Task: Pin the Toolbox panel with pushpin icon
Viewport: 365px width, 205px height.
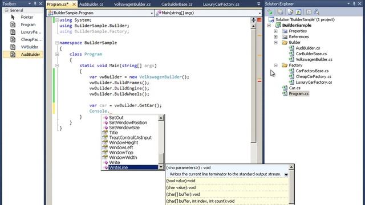Action: pyautogui.click(x=35, y=4)
